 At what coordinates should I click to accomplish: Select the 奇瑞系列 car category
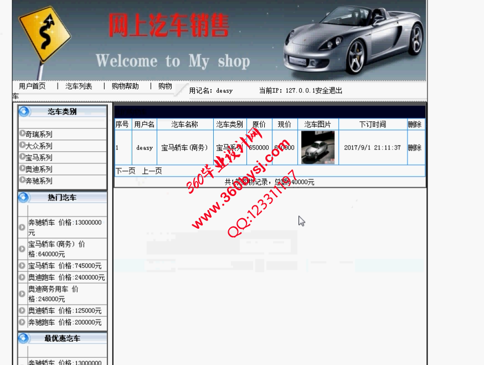coord(39,135)
